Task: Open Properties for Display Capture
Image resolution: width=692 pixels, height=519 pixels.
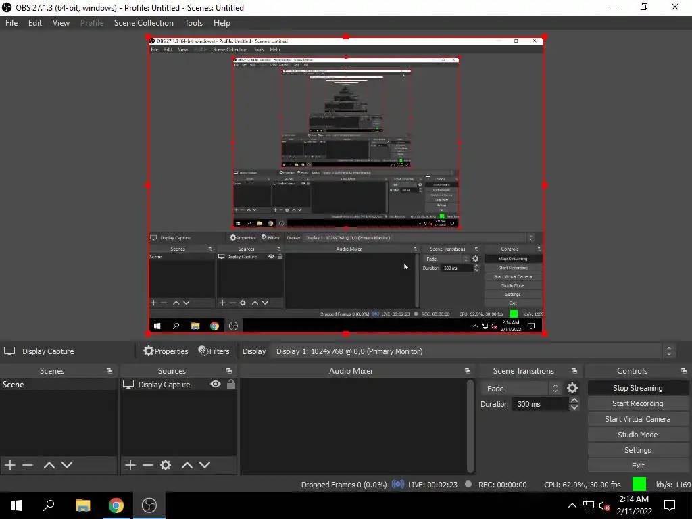Action: coord(166,351)
